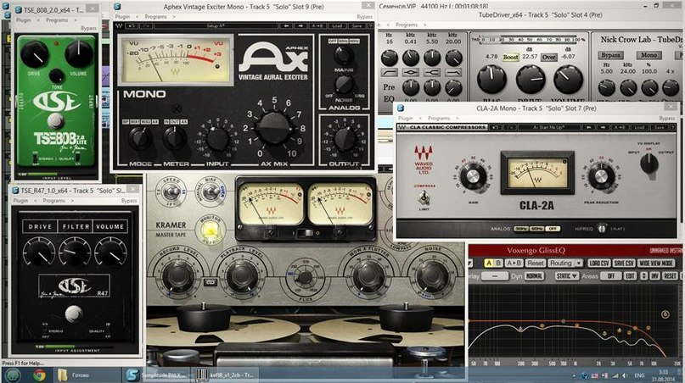Screen dimensions: 685x383
Task: Click the Google Chrome taskbar icon
Action: 39,375
